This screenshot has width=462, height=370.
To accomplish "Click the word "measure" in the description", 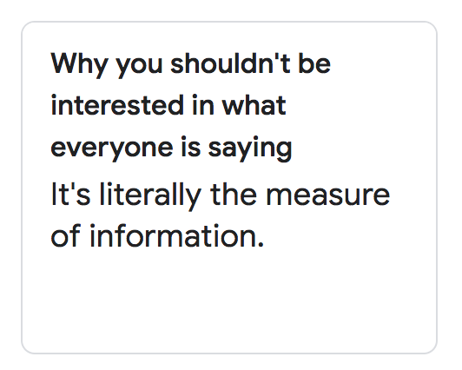I will coord(328,195).
